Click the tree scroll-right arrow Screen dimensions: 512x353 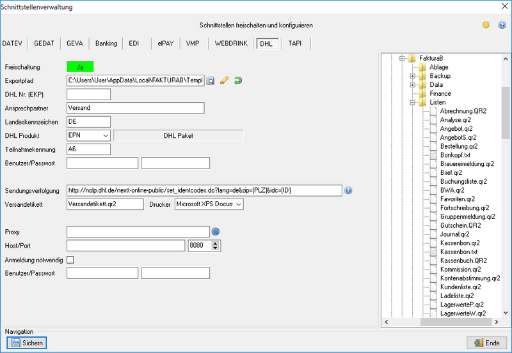point(497,322)
